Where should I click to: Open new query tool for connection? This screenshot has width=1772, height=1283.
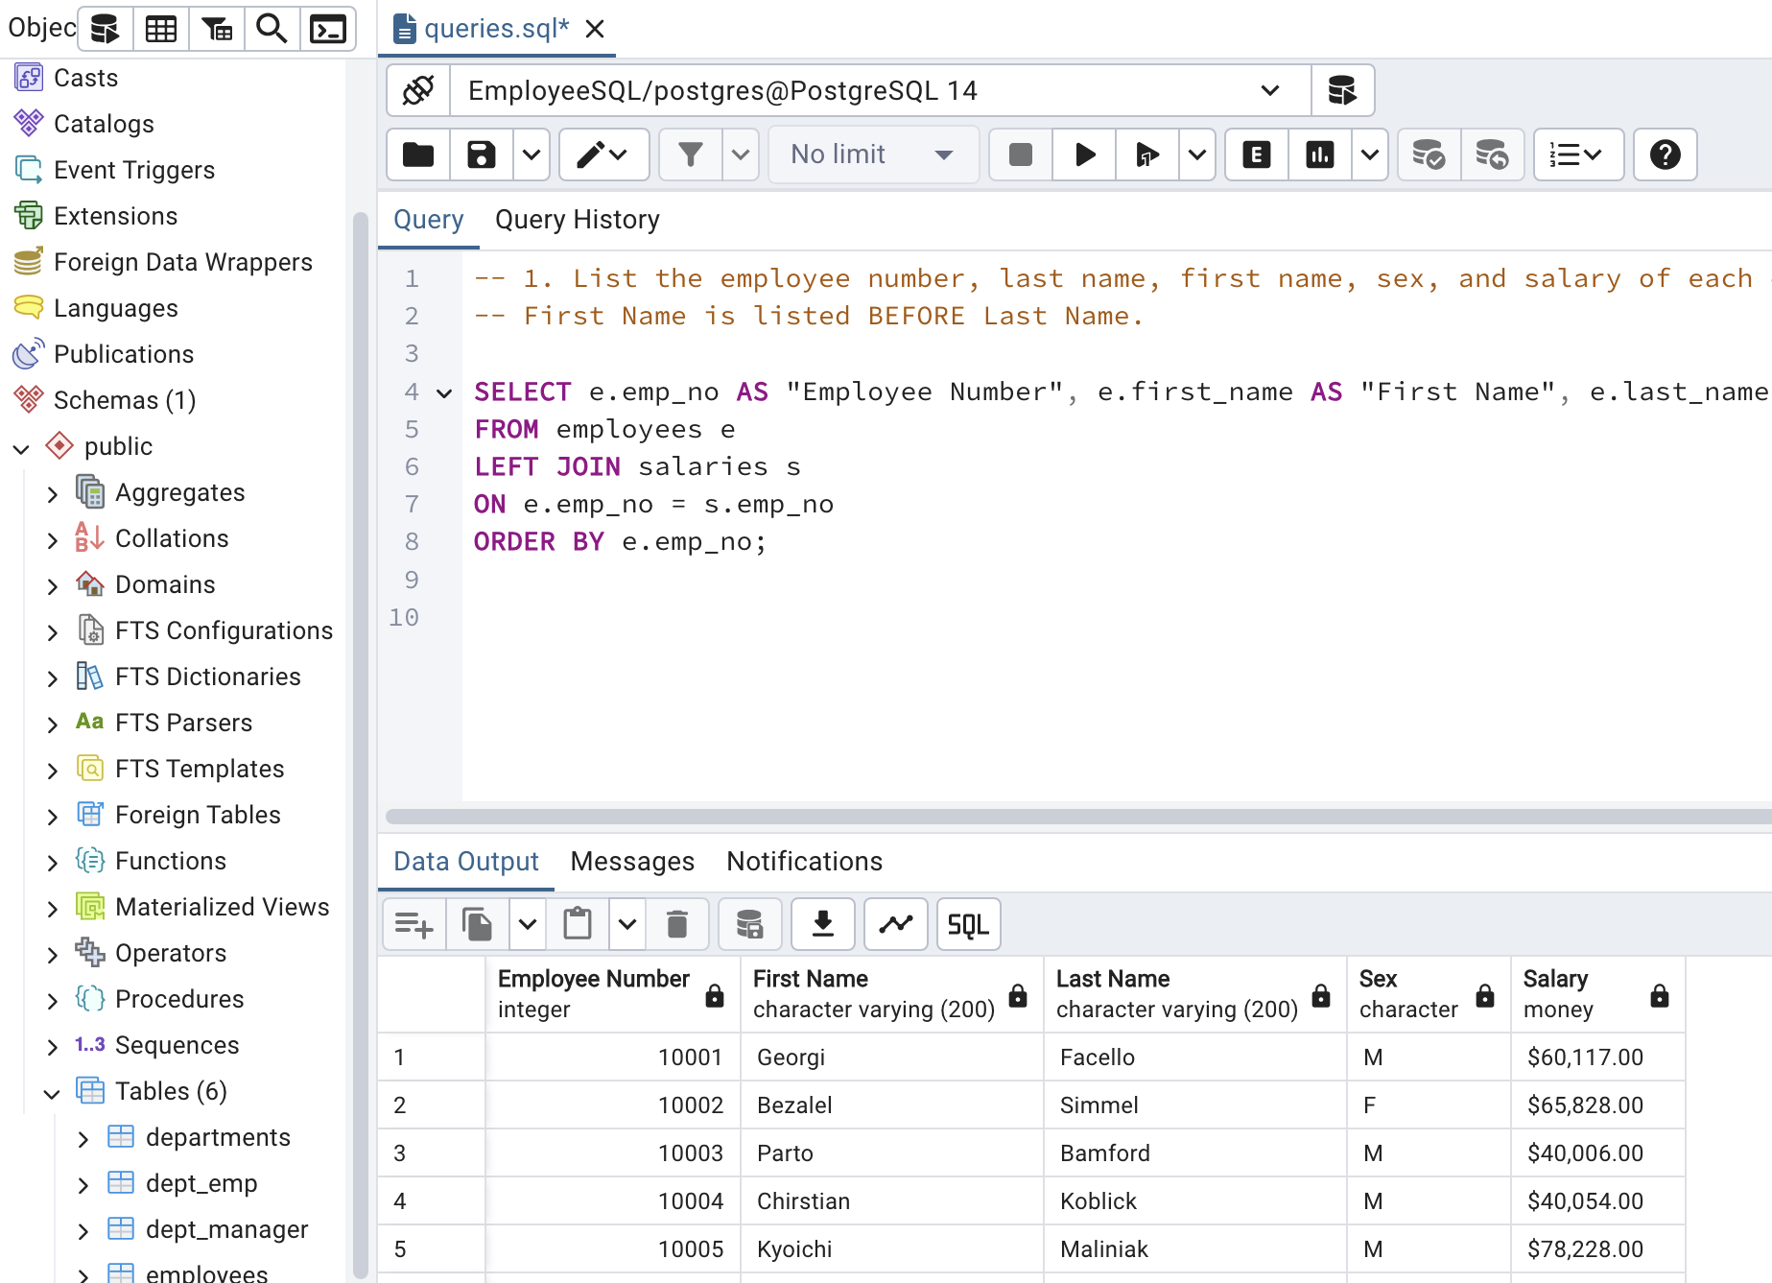[x=1342, y=90]
